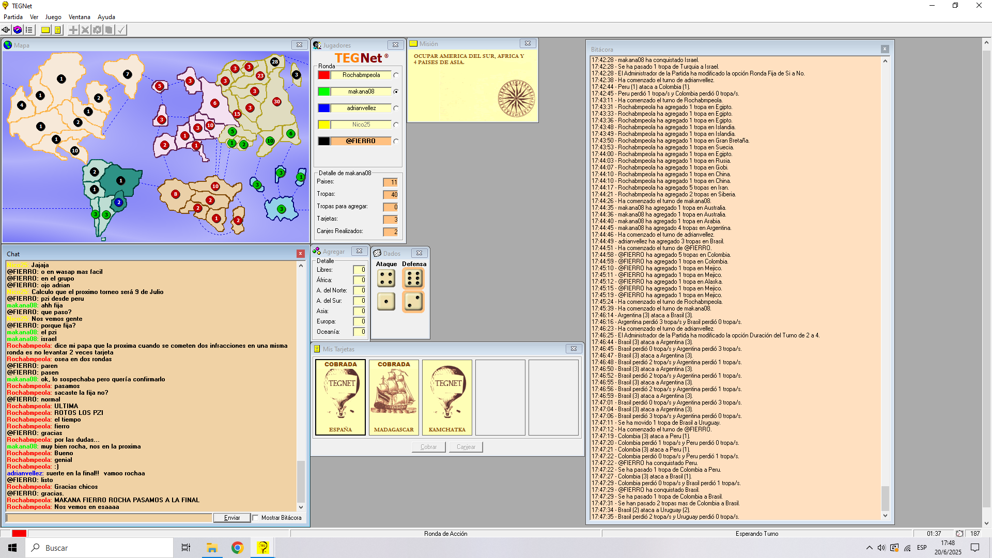
Task: Click makana08's green color swatch
Action: click(324, 91)
